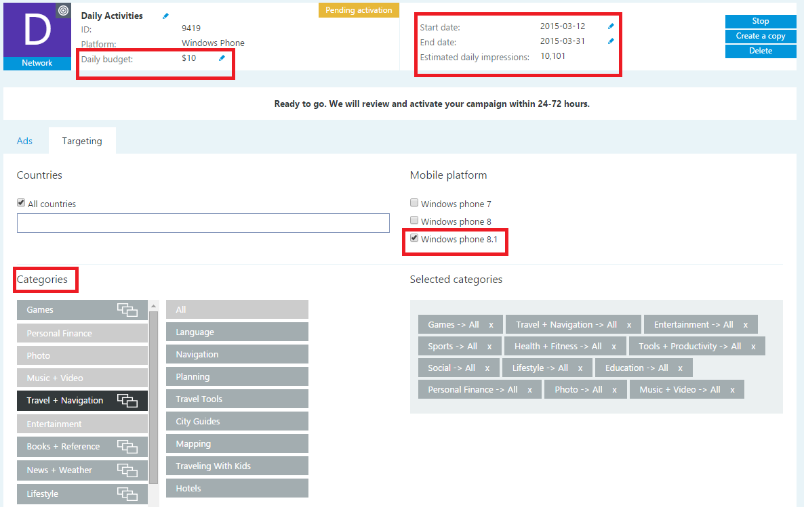Select the Lifestyle category
This screenshot has height=507, width=804.
point(82,493)
